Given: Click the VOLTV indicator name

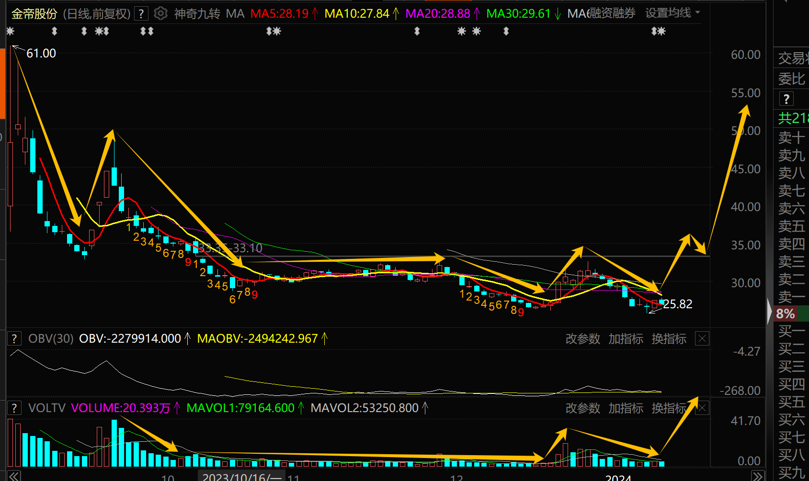Looking at the screenshot, I should (x=46, y=408).
